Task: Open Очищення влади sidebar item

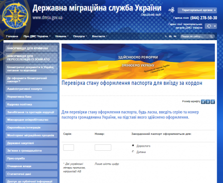Action: (x=31, y=166)
